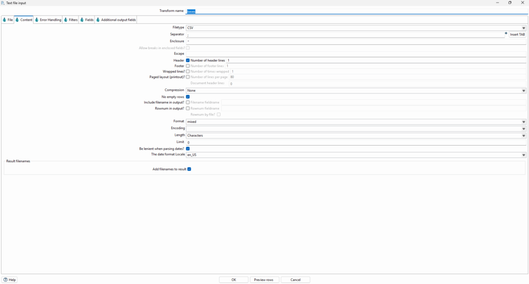Close the Text file input window

(x=523, y=3)
